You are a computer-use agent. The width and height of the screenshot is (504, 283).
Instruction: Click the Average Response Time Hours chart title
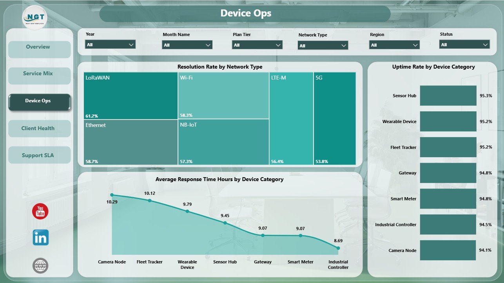[x=219, y=180]
